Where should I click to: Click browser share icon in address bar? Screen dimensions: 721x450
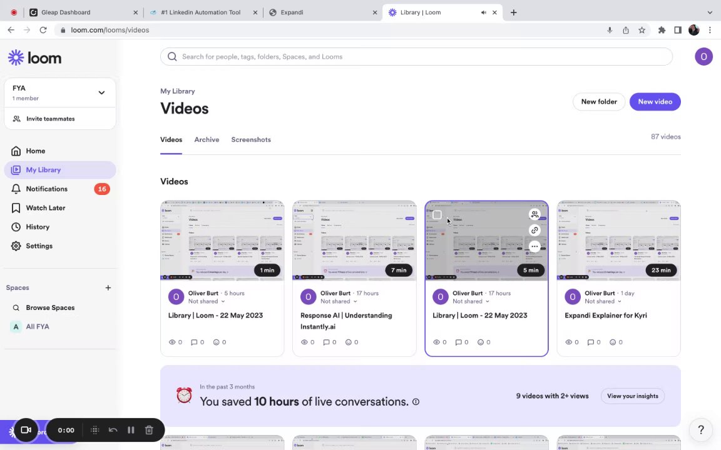tap(626, 30)
